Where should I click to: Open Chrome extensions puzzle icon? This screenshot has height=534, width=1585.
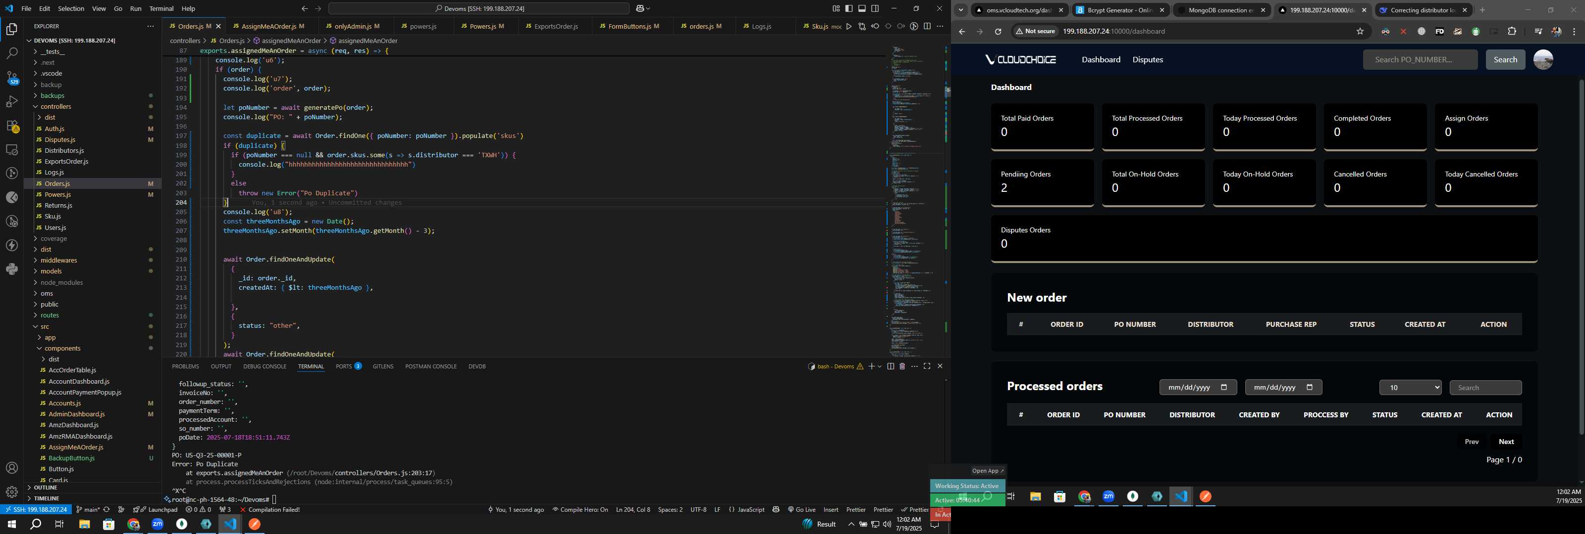click(1512, 31)
